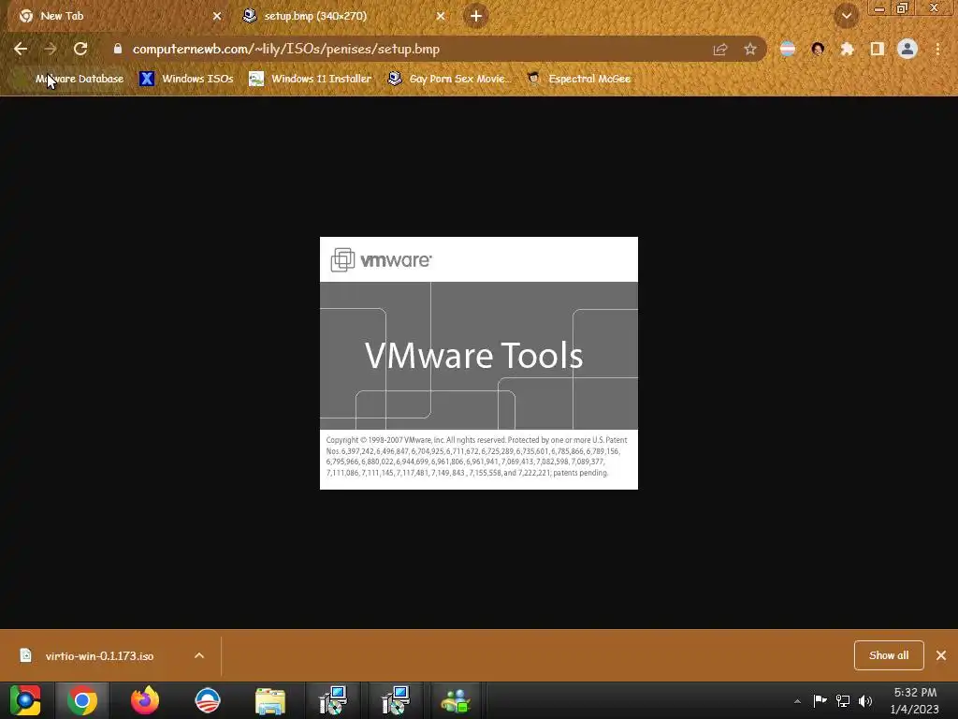Open a new browser tab with plus

pos(476,16)
